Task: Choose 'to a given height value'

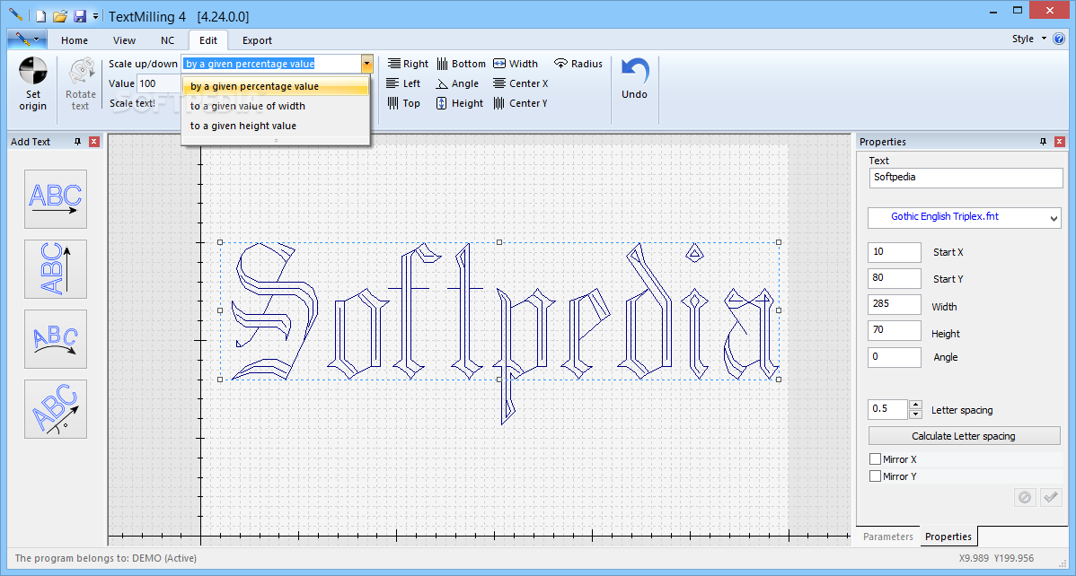Action: coord(275,127)
